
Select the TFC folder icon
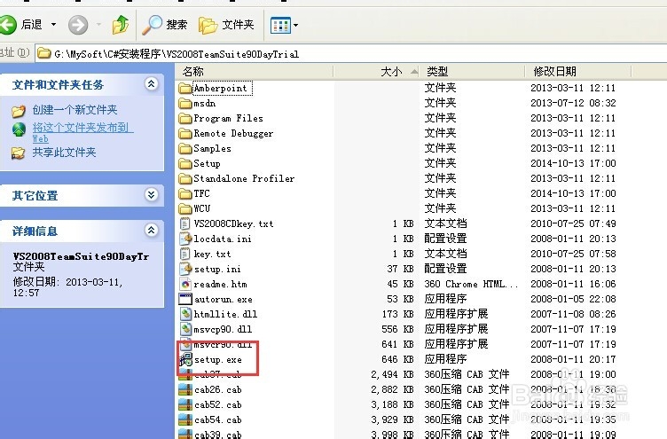185,194
